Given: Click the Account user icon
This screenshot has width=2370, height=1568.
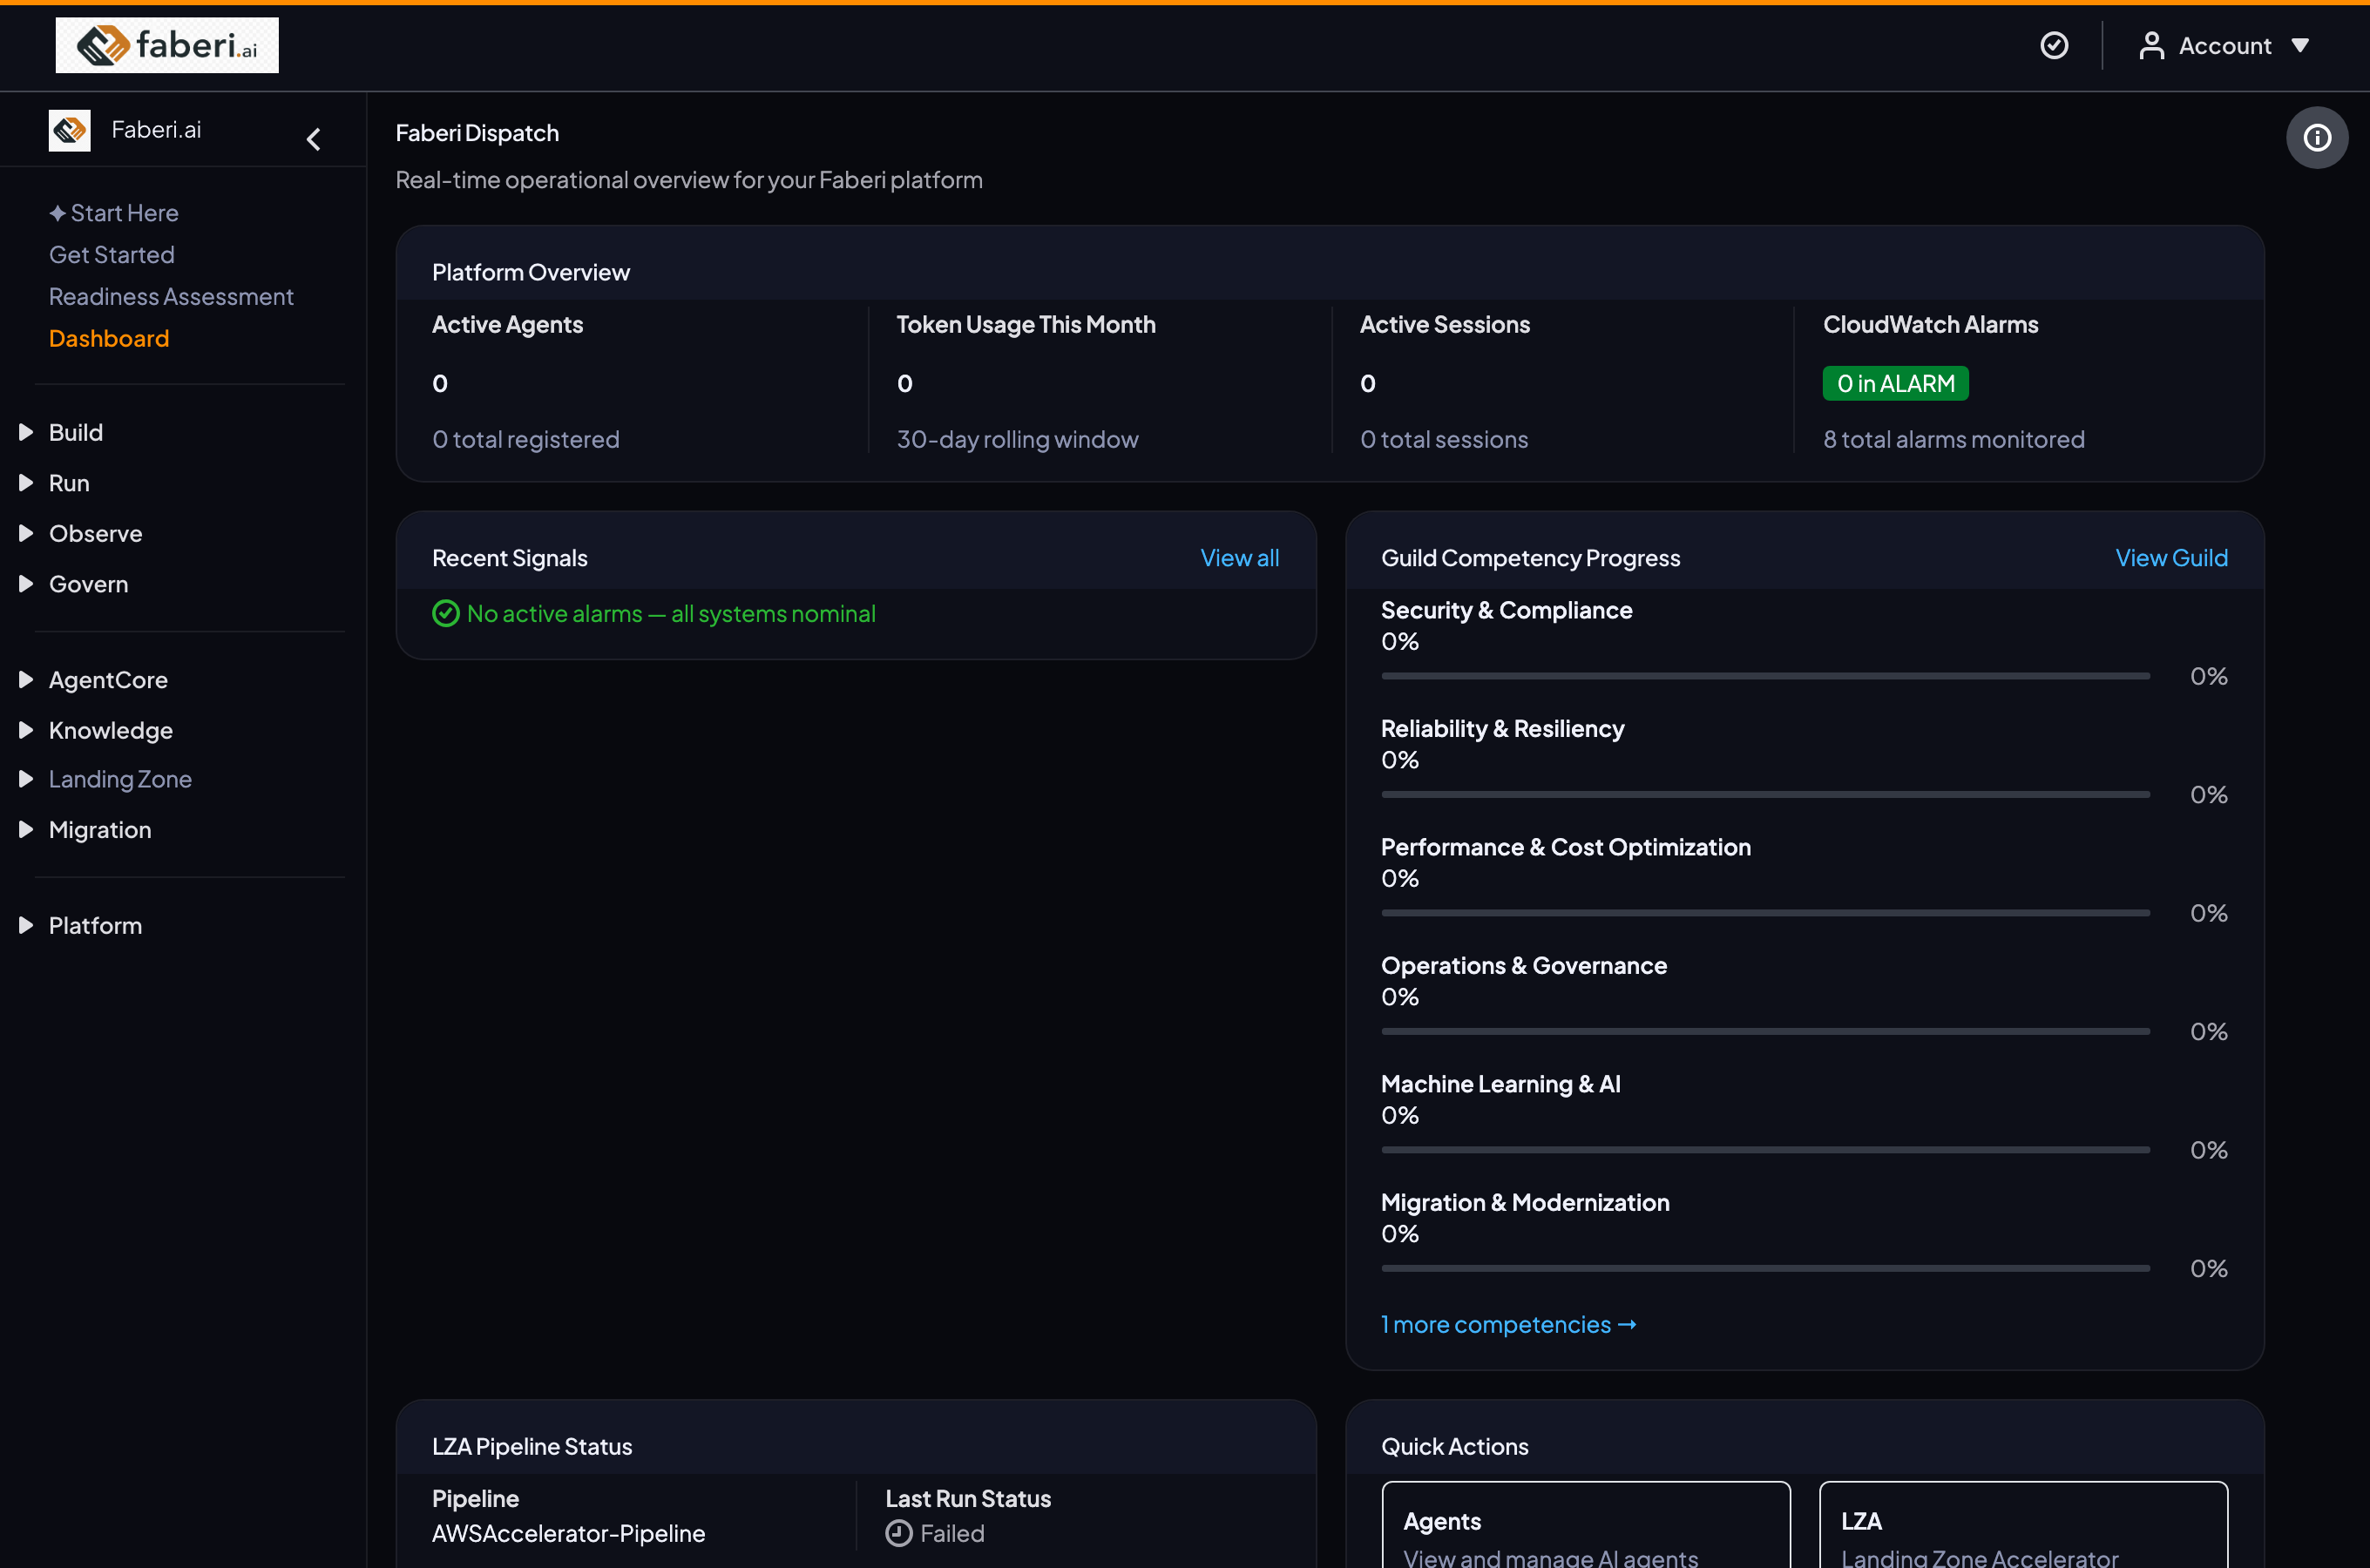Looking at the screenshot, I should (x=2151, y=45).
